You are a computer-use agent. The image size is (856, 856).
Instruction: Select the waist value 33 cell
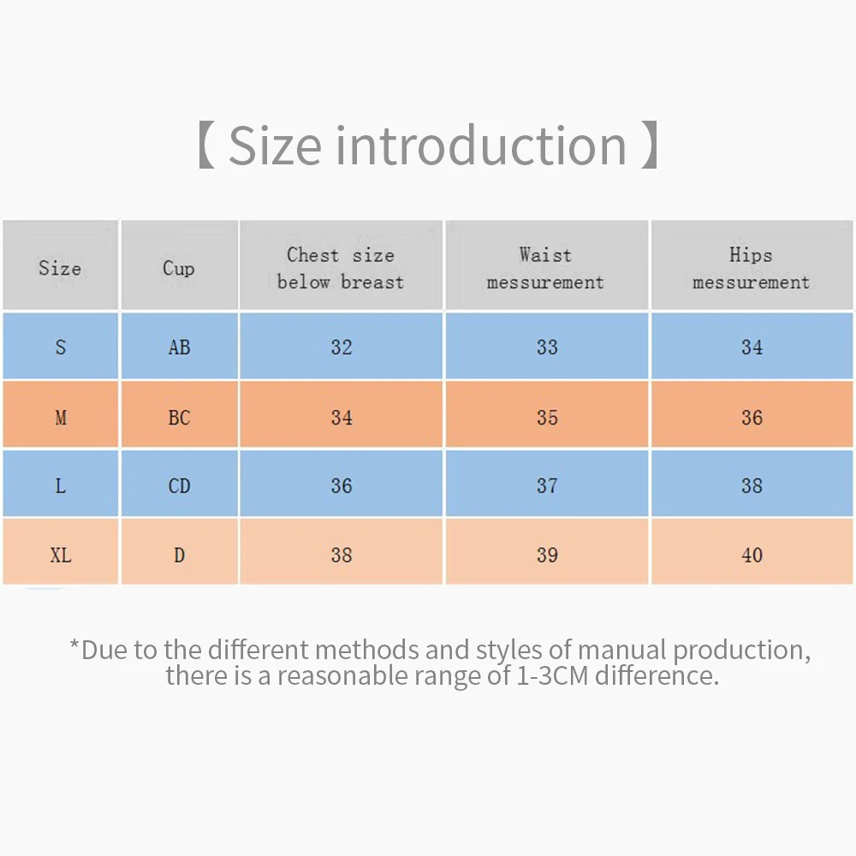click(x=546, y=348)
